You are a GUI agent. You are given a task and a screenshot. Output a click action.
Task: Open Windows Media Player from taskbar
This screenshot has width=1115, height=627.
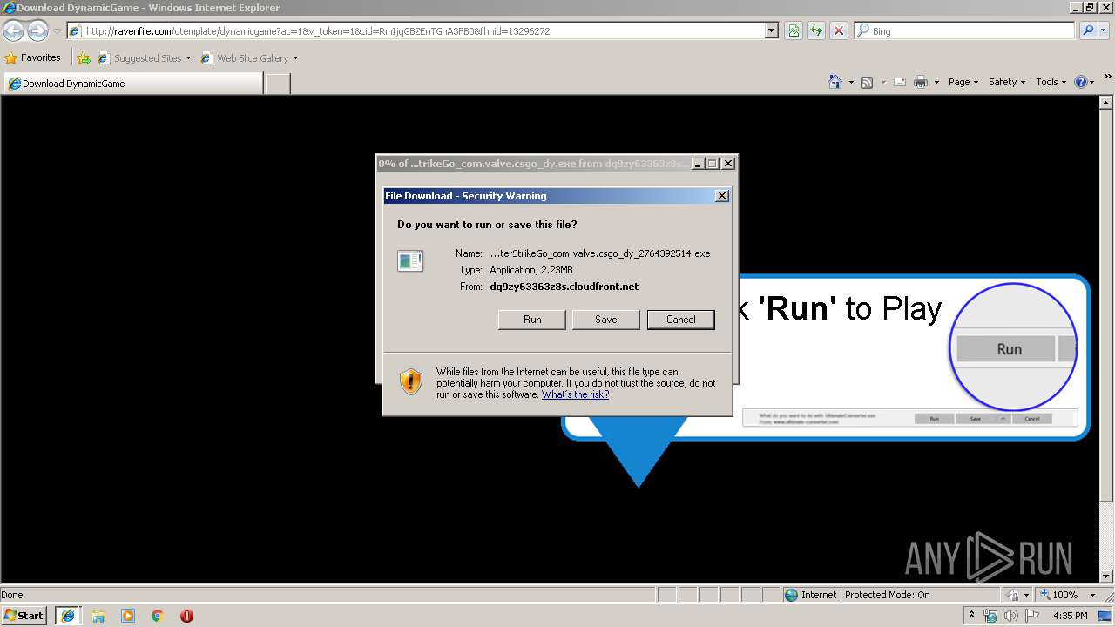128,616
